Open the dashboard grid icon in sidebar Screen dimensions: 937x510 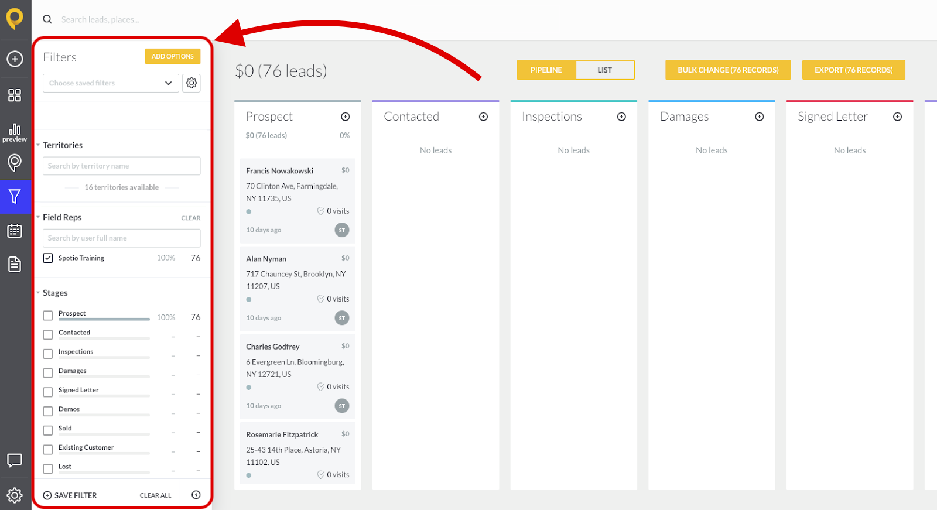pyautogui.click(x=15, y=95)
